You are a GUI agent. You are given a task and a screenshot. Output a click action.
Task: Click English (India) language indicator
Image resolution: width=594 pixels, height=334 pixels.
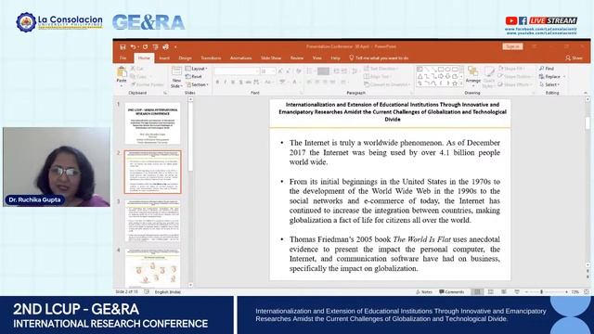tap(167, 292)
